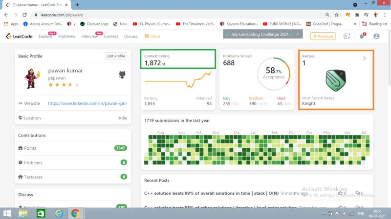Open The Timeliners Verif bookmark
The image size is (391, 219).
195,24
